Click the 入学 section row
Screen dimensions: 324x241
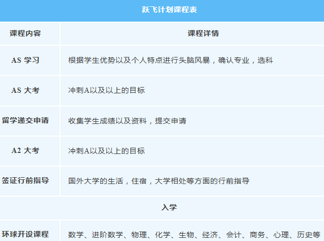tap(162, 207)
